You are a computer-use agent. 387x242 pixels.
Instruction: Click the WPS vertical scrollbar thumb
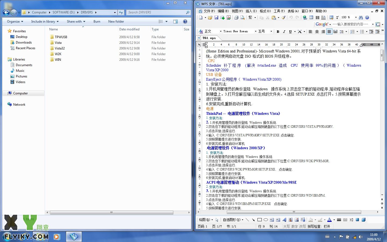[x=382, y=55]
